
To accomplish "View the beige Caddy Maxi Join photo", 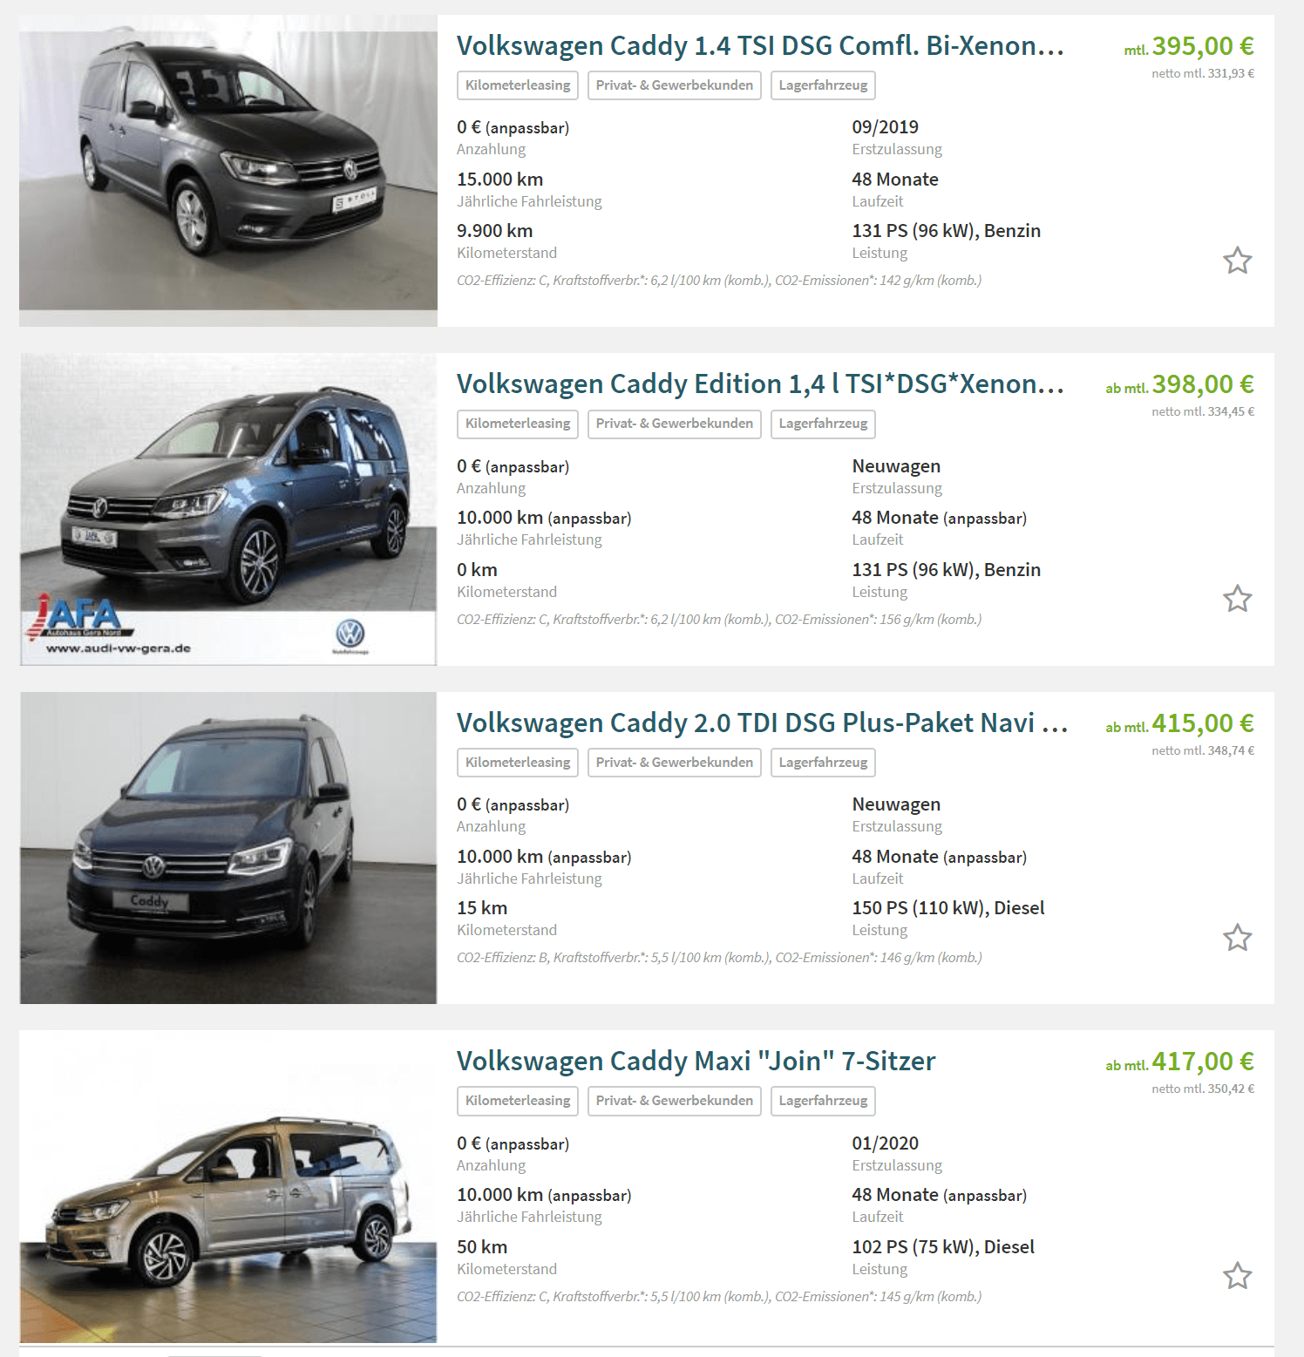I will click(x=228, y=1186).
